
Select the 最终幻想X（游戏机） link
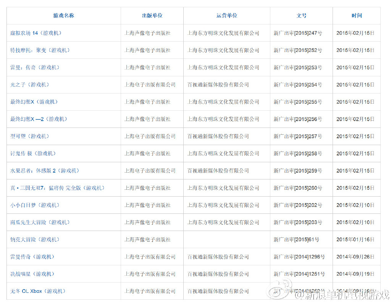tap(34, 102)
